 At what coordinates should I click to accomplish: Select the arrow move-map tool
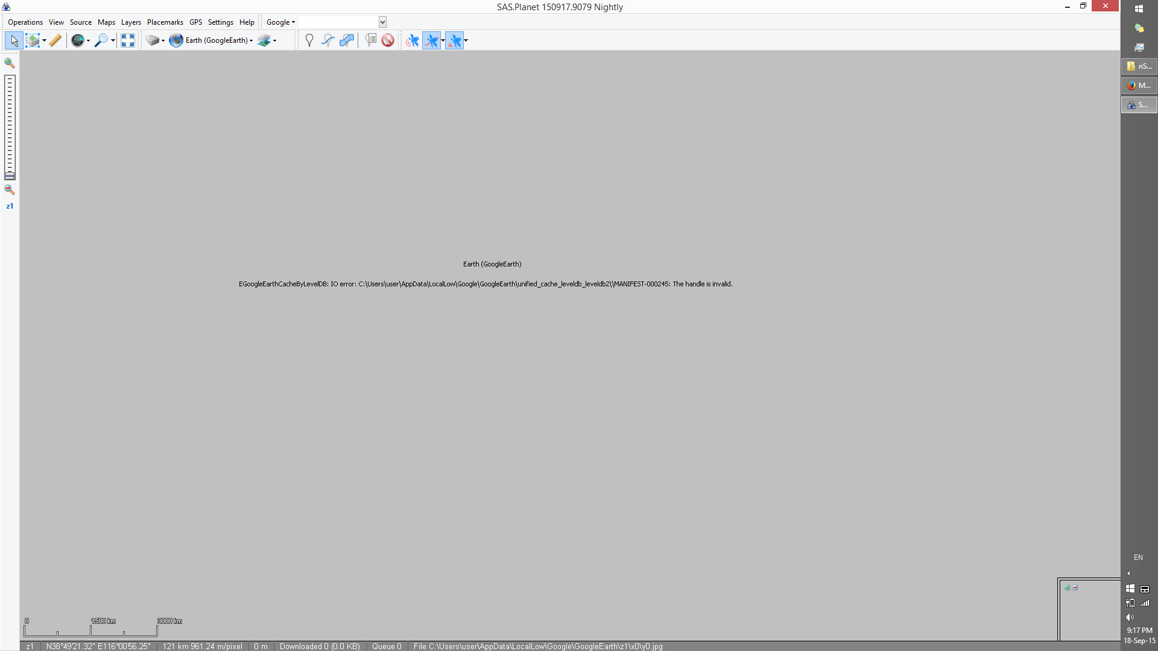[x=14, y=40]
